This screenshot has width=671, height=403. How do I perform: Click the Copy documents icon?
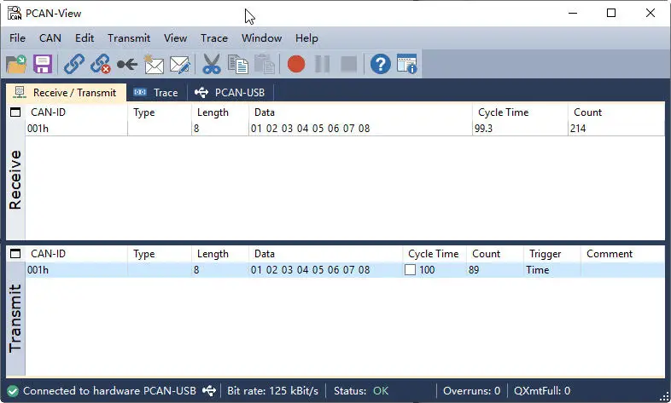pos(238,65)
